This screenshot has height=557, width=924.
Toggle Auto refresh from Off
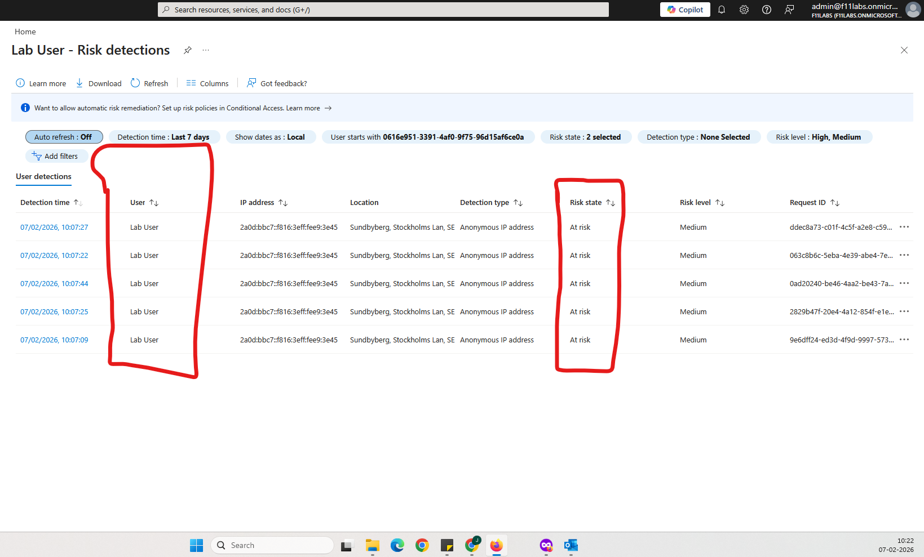click(64, 137)
